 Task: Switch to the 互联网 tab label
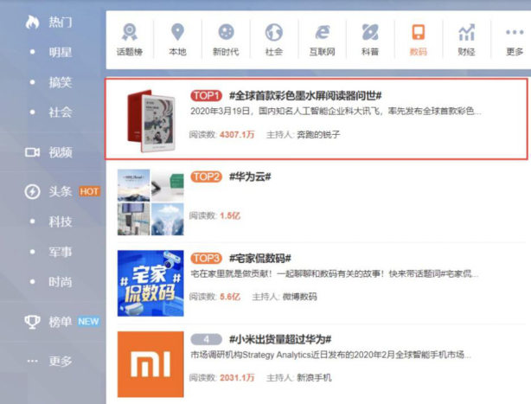click(x=322, y=52)
